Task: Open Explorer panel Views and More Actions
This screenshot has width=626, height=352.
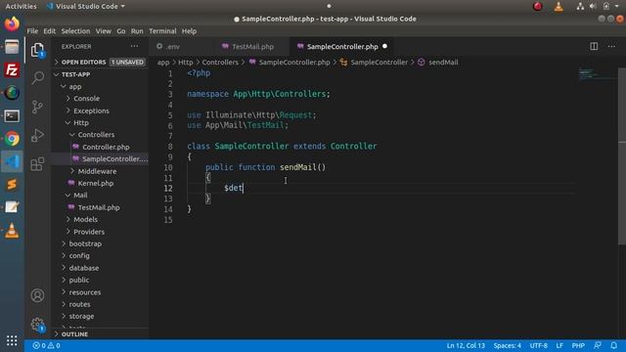Action: (134, 46)
